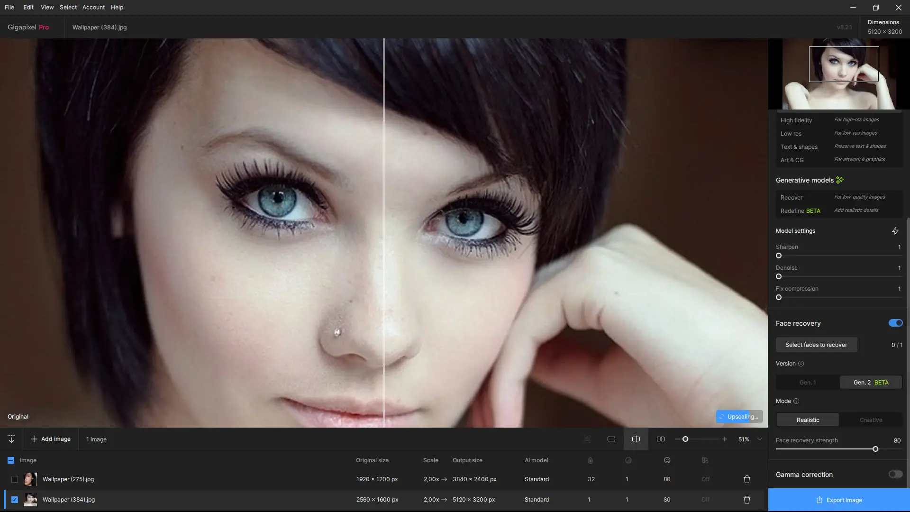This screenshot has width=910, height=512.
Task: Click trash icon for Wallpaper (384).jpg
Action: tap(747, 500)
